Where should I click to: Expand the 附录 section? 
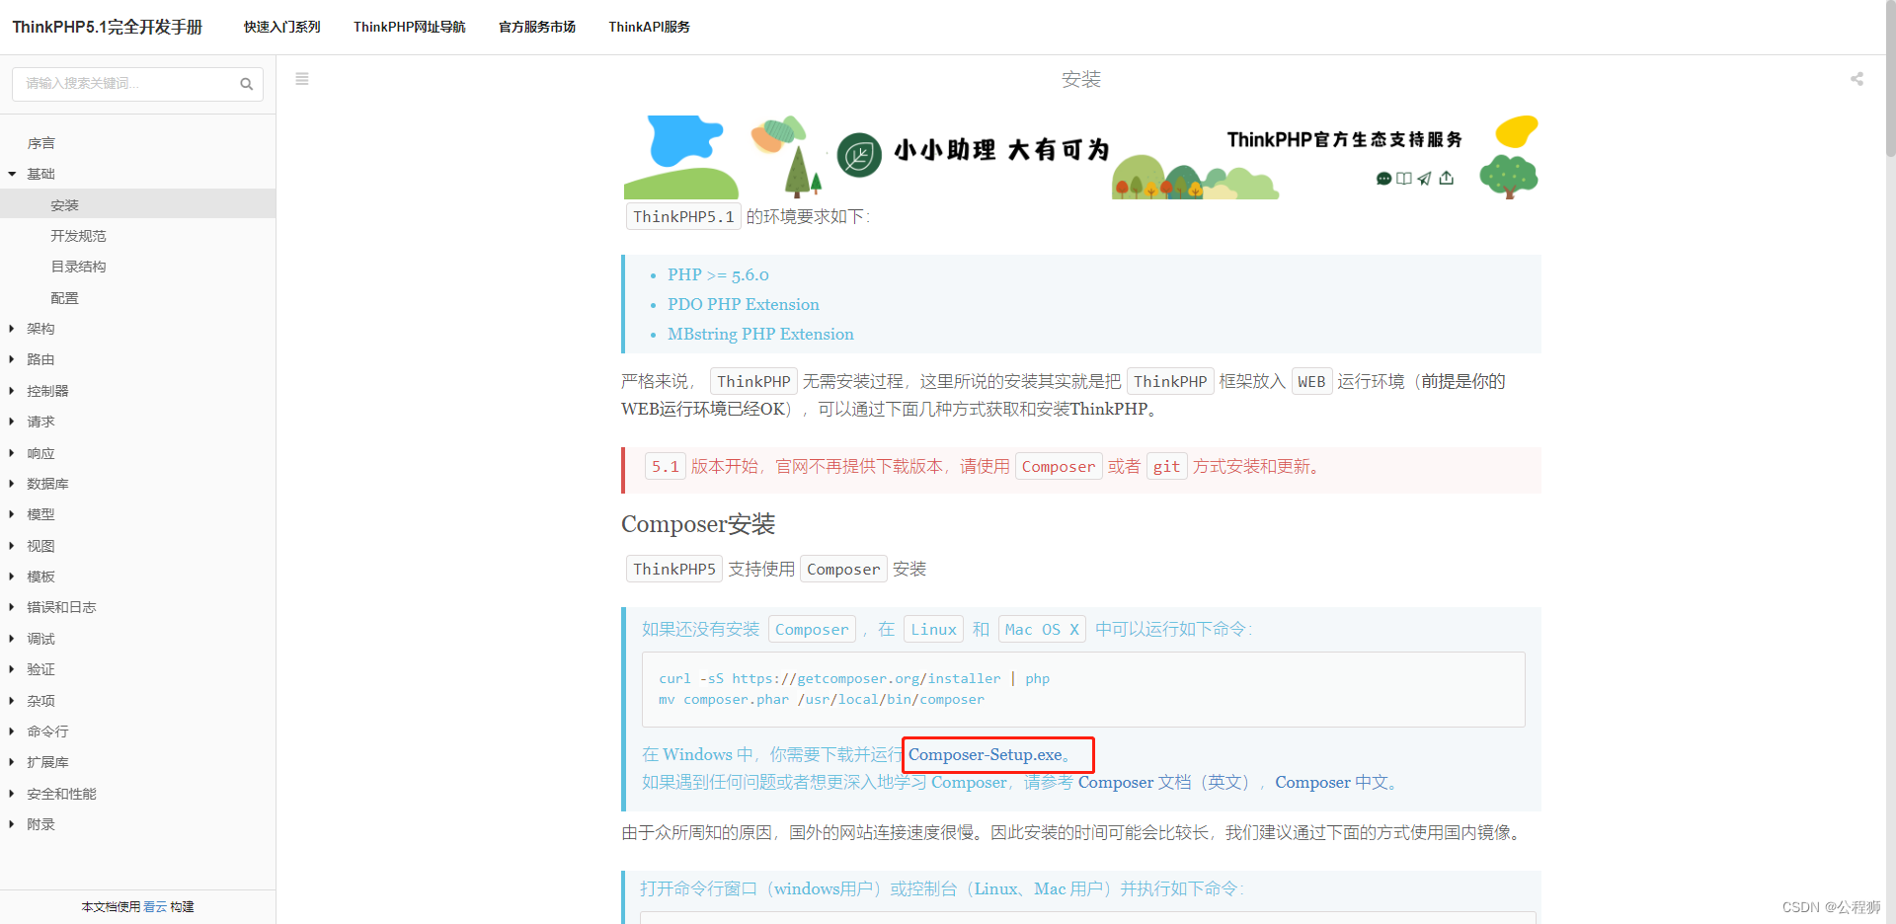12,824
